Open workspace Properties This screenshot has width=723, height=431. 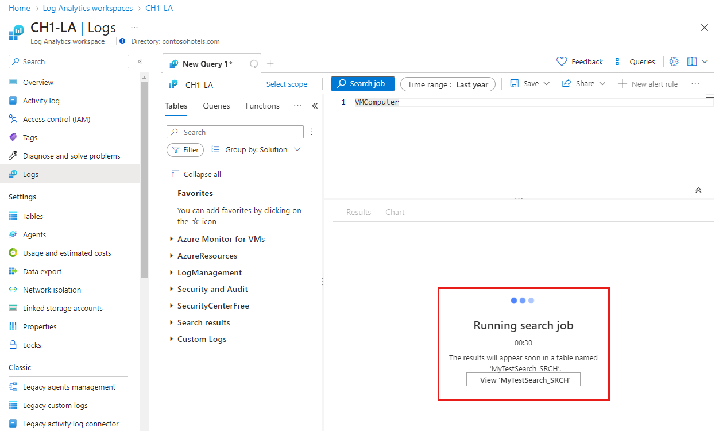[40, 326]
